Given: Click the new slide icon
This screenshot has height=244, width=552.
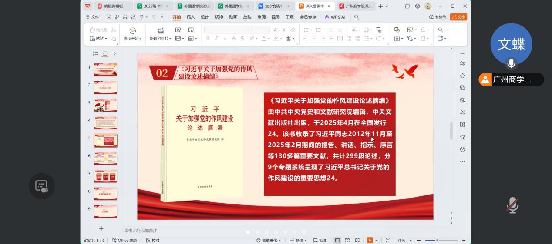Looking at the screenshot, I should tap(160, 30).
